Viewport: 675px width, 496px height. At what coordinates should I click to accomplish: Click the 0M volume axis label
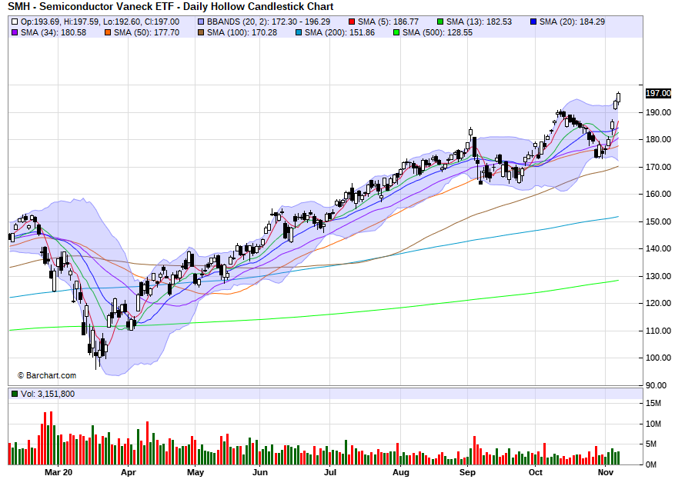point(651,464)
